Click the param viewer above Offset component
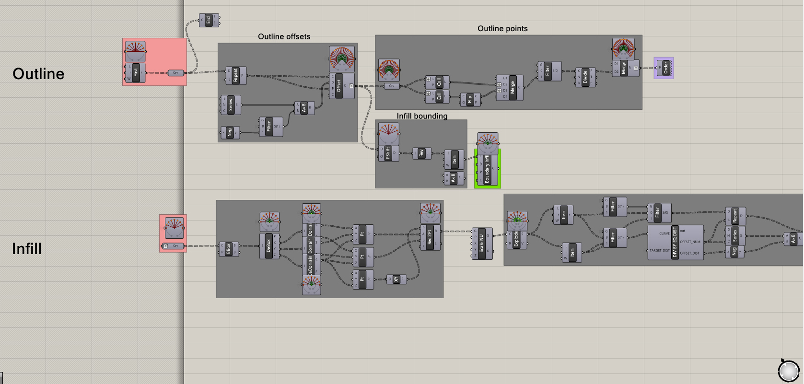Viewport: 804px width, 384px height. [342, 59]
